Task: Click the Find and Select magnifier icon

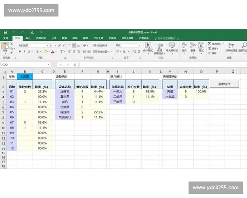Action: coord(244,45)
